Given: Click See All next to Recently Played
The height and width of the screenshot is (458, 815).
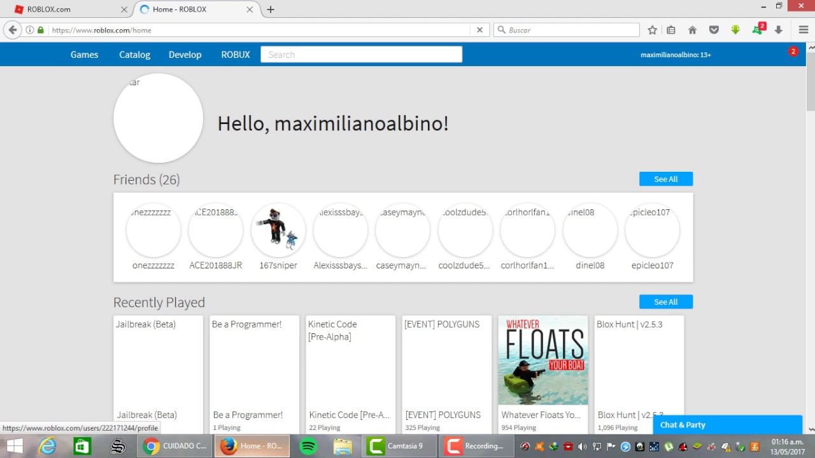Looking at the screenshot, I should [x=666, y=302].
